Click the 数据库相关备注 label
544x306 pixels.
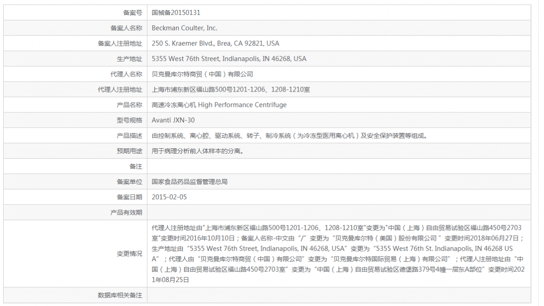[x=120, y=296]
